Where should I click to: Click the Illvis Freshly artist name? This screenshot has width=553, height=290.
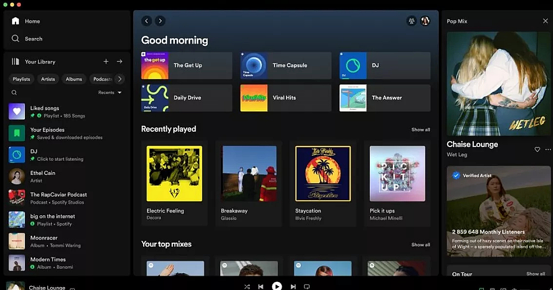tap(308, 218)
